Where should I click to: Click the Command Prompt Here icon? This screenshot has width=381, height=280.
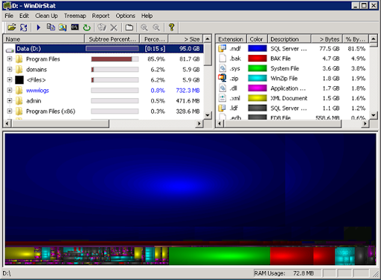point(74,27)
